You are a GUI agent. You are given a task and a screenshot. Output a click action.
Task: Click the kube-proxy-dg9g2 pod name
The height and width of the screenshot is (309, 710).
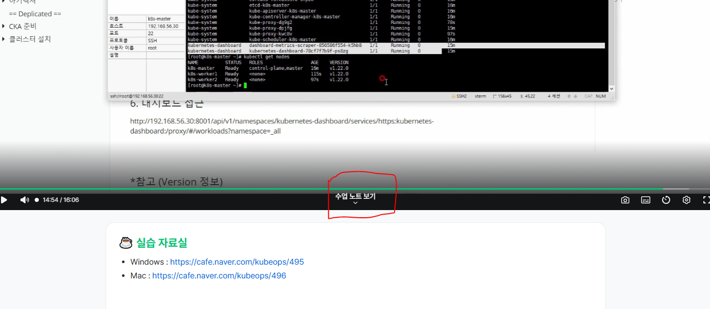pyautogui.click(x=270, y=22)
